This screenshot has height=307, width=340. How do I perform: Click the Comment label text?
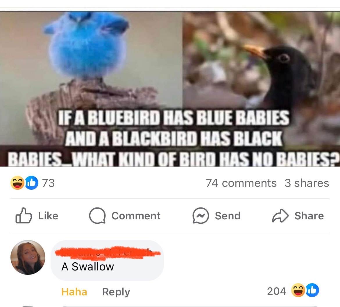point(136,216)
